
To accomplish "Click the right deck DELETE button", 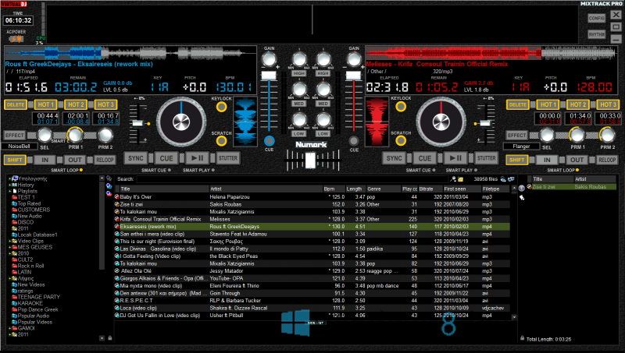I will point(517,104).
